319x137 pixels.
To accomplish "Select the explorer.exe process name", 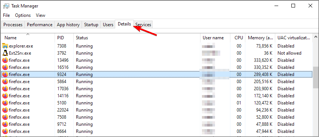I will tap(21, 46).
